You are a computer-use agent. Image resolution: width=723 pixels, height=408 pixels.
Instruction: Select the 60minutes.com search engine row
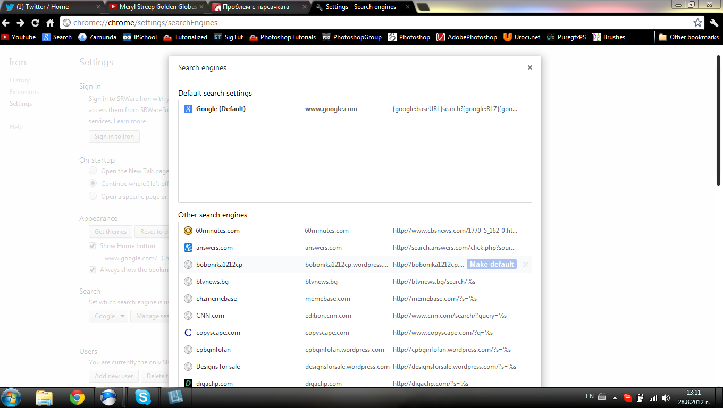tap(355, 231)
